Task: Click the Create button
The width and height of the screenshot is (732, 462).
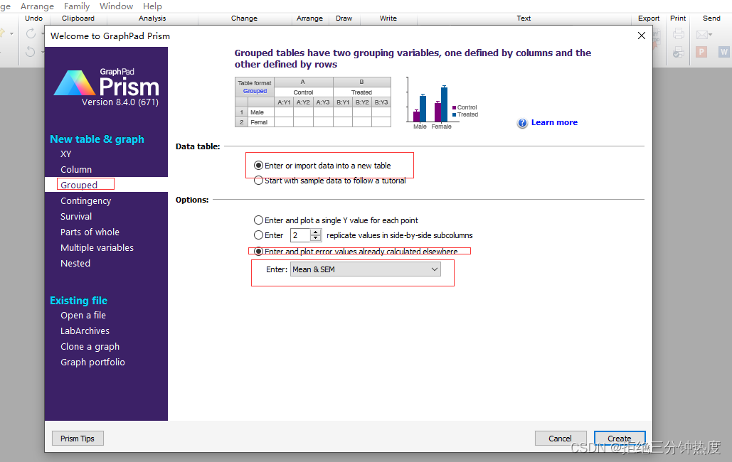Action: point(620,439)
